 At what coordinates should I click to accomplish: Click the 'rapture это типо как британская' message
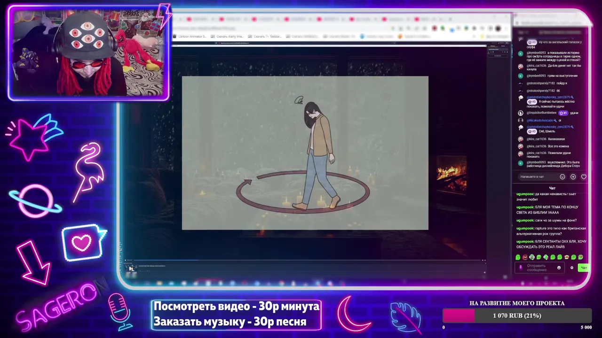[551, 231]
